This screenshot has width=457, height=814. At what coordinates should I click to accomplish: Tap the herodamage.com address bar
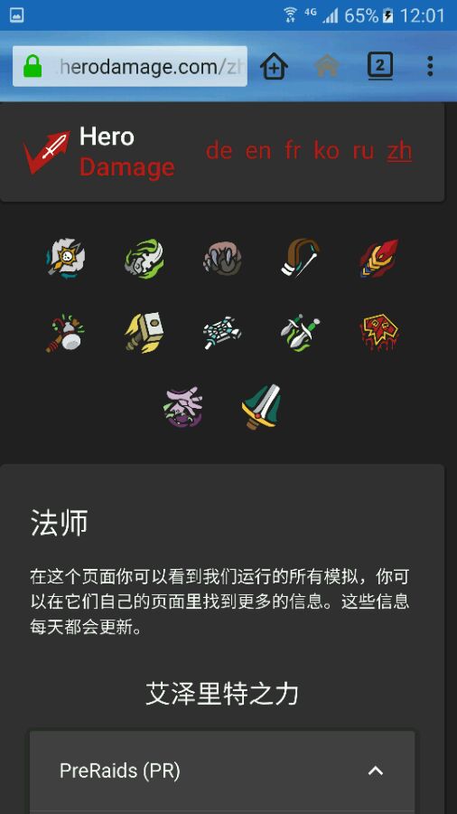130,66
